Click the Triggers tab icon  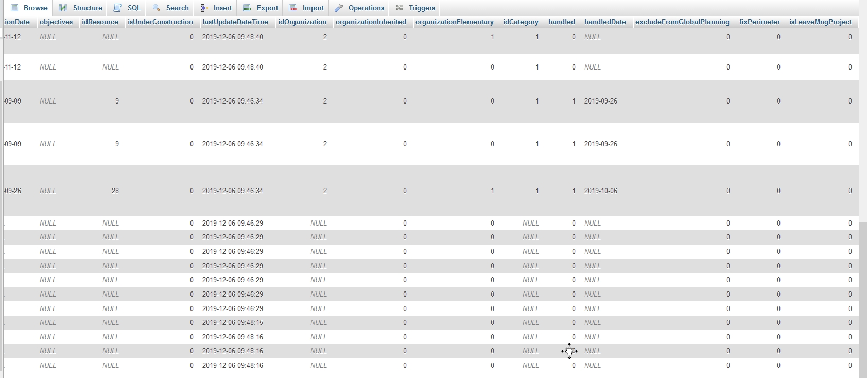[x=400, y=8]
